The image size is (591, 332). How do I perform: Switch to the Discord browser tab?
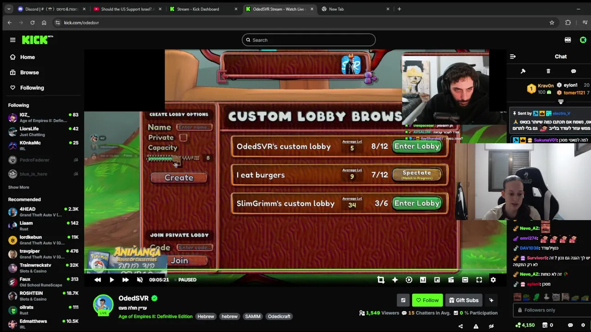52,9
